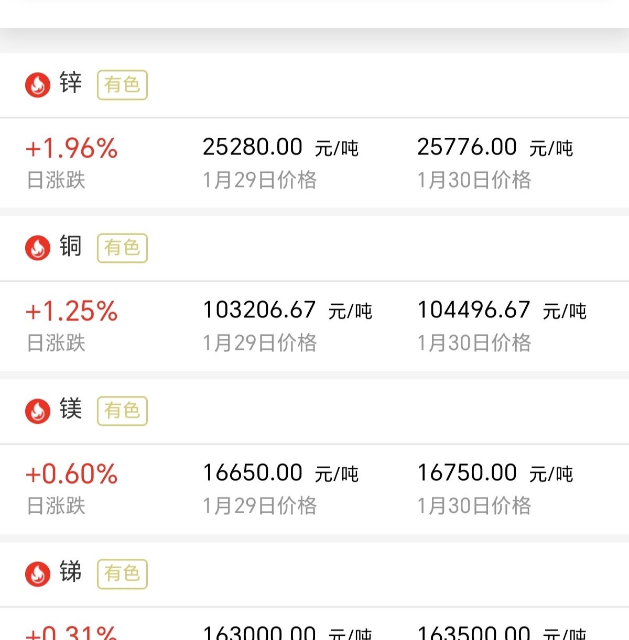629x640 pixels.
Task: Tap the flame icon beside 锑
Action: click(x=38, y=573)
